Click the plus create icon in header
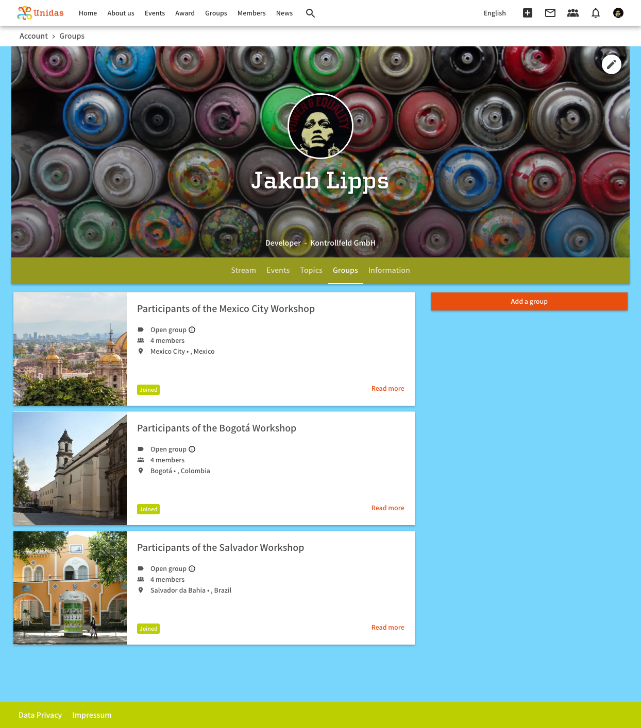 coord(528,13)
